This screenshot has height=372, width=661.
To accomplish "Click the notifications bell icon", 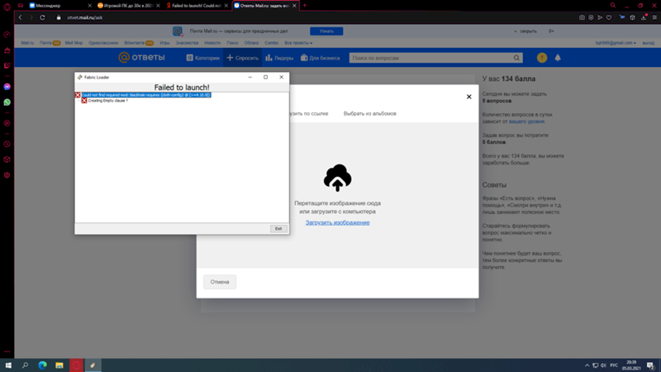I will [x=558, y=58].
